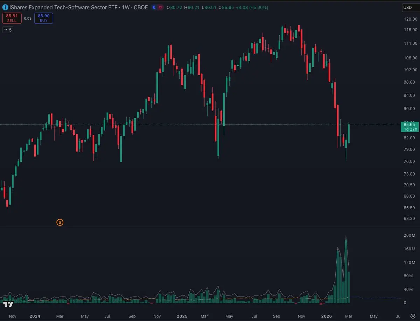The height and width of the screenshot is (321, 420).
Task: Click the 120.00 price axis label
Action: [x=410, y=19]
